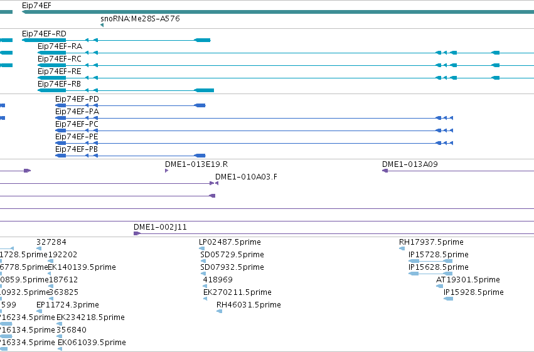Click the EK270211.5prime EST
The height and width of the screenshot is (352, 534).
(205, 299)
